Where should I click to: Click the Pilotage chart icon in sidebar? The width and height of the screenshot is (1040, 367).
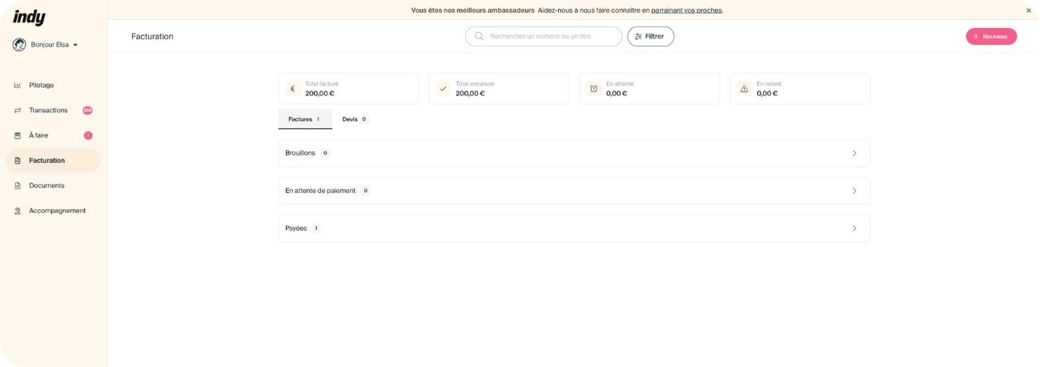[18, 85]
